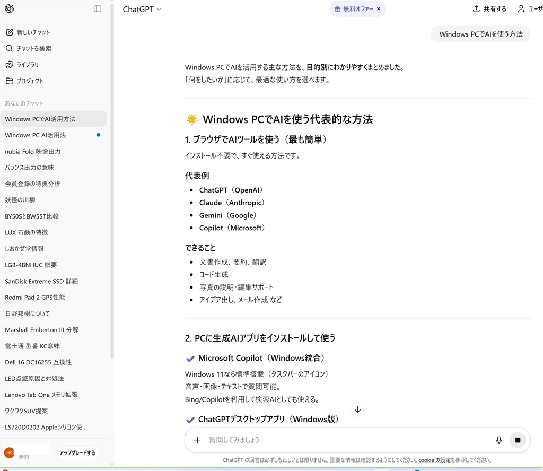Open チャットを検索 search

(29, 48)
